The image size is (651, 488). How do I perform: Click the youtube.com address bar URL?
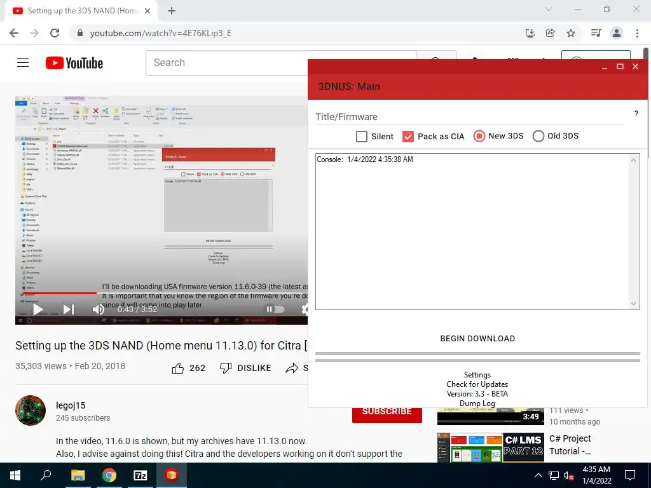coord(161,33)
